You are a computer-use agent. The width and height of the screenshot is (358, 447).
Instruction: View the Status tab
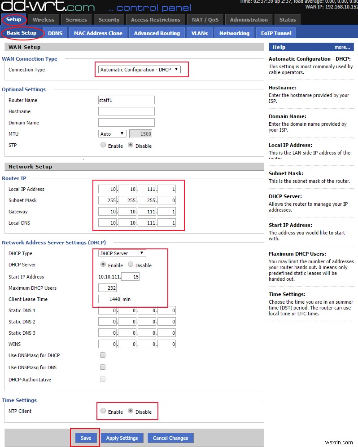[288, 20]
